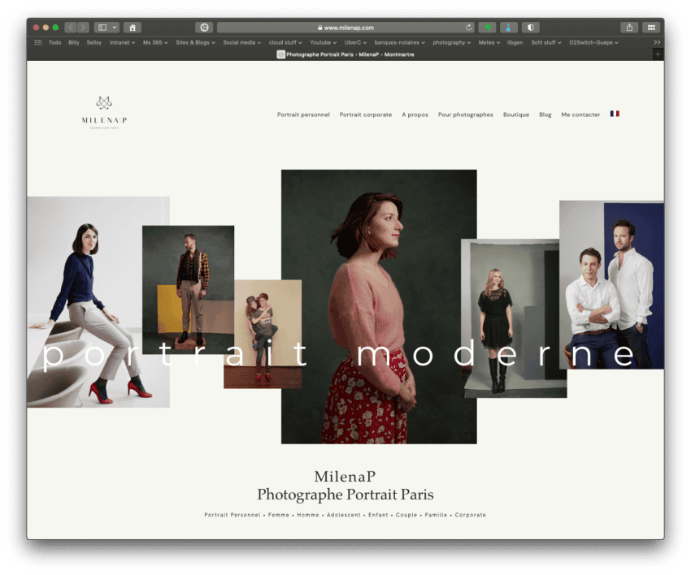Open the woman in pink sweater portrait
This screenshot has height=575, width=691.
point(379,306)
